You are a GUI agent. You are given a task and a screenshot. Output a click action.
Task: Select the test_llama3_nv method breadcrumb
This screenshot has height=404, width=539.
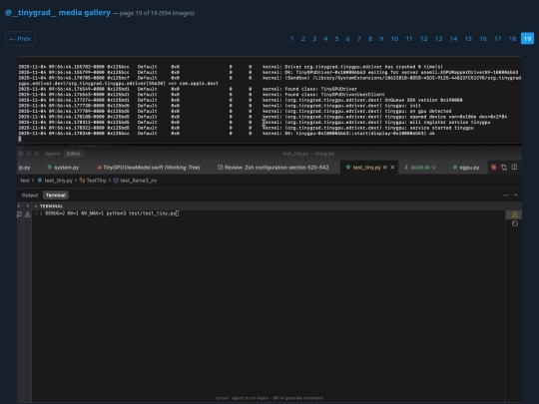(135, 181)
